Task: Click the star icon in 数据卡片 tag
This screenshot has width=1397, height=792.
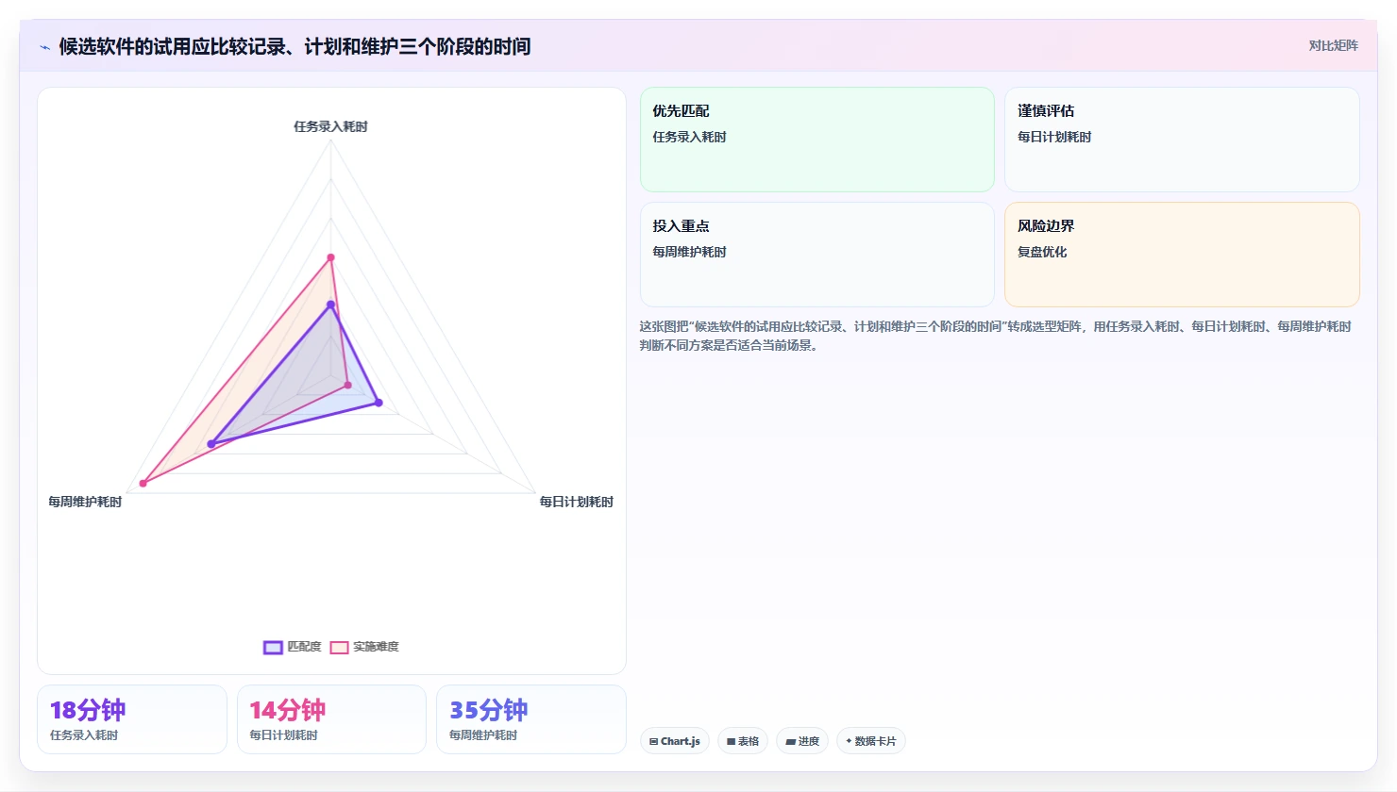Action: point(849,741)
